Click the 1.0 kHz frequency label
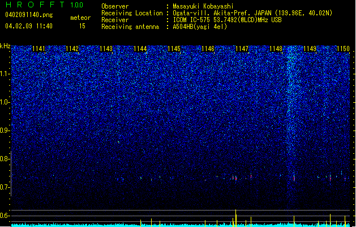This screenshot has height=227, width=356. (5, 103)
